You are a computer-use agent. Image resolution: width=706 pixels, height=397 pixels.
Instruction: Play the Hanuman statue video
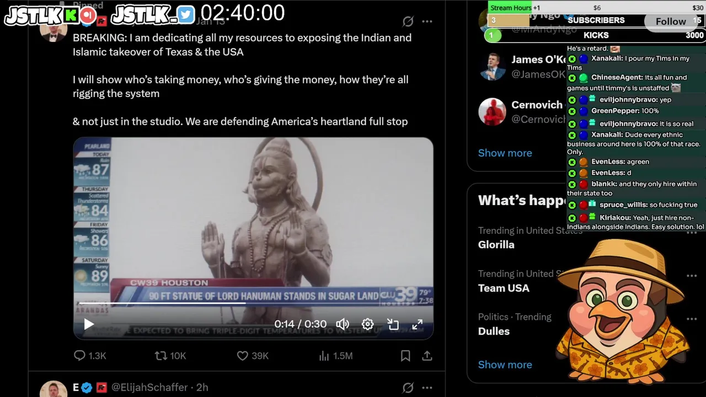[x=89, y=324]
